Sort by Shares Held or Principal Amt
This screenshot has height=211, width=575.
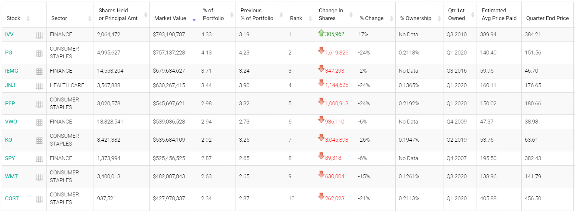146,15
